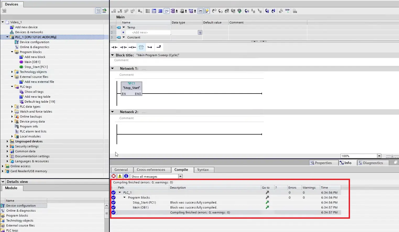Compile the block using the compile toolbar icon
The width and height of the screenshot is (399, 232).
[x=239, y=11]
